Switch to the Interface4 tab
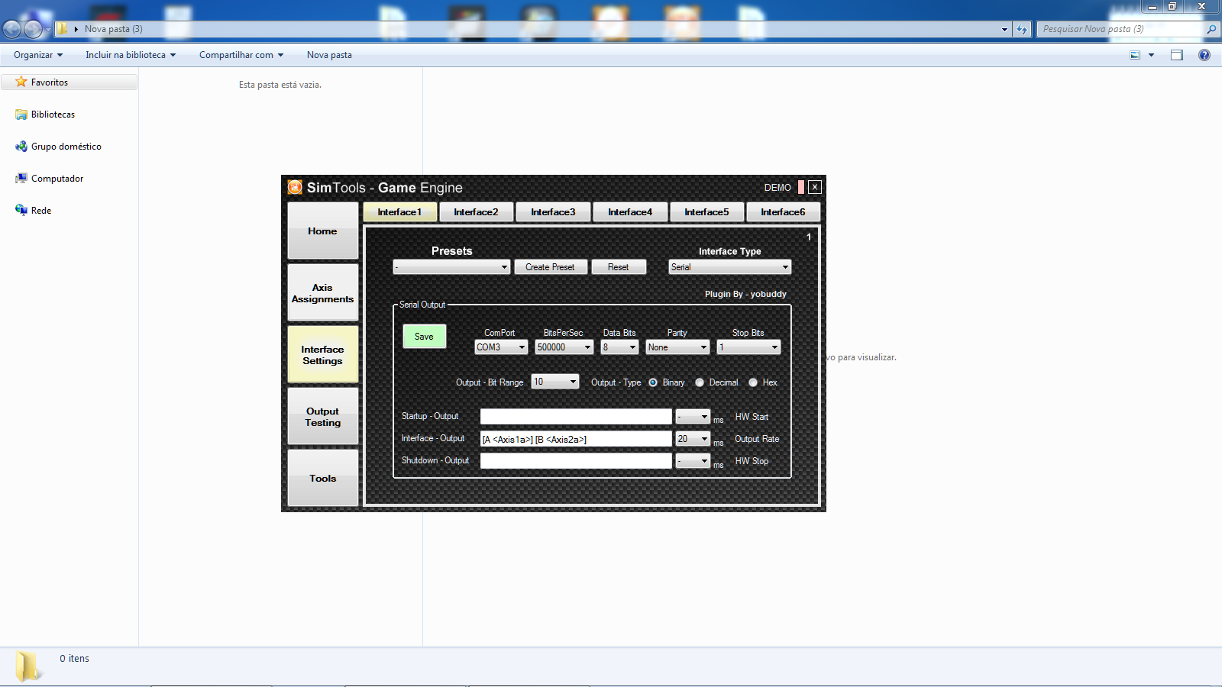The width and height of the screenshot is (1222, 687). coord(631,212)
